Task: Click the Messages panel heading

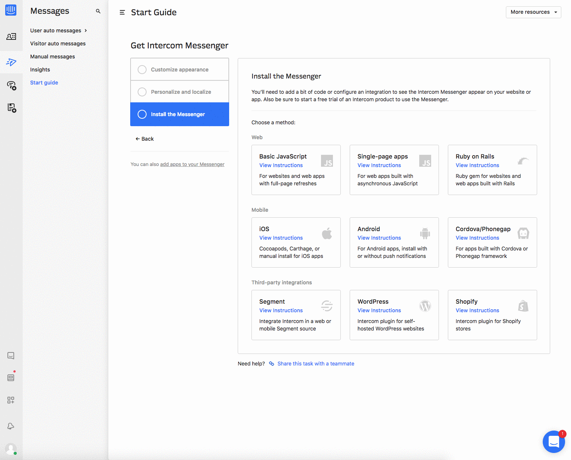Action: pyautogui.click(x=50, y=11)
